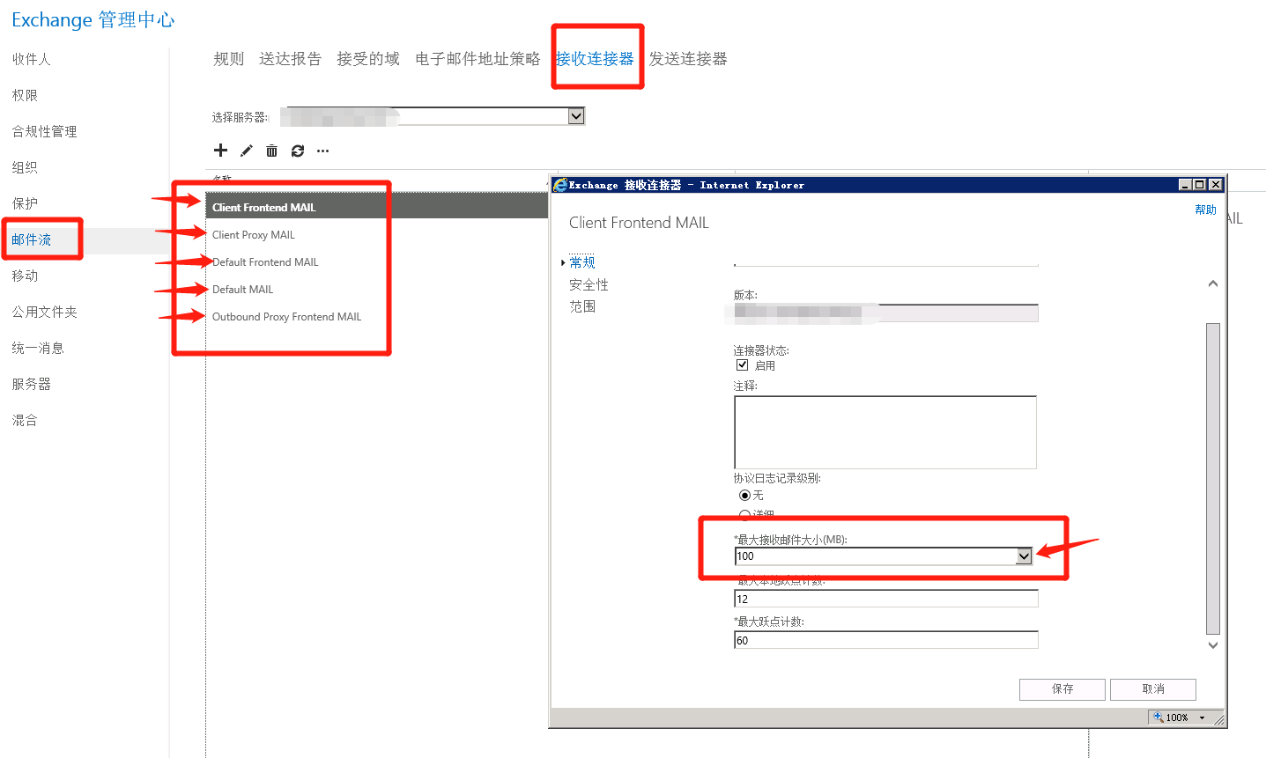
Task: Click the trash delete connector icon
Action: click(x=271, y=151)
